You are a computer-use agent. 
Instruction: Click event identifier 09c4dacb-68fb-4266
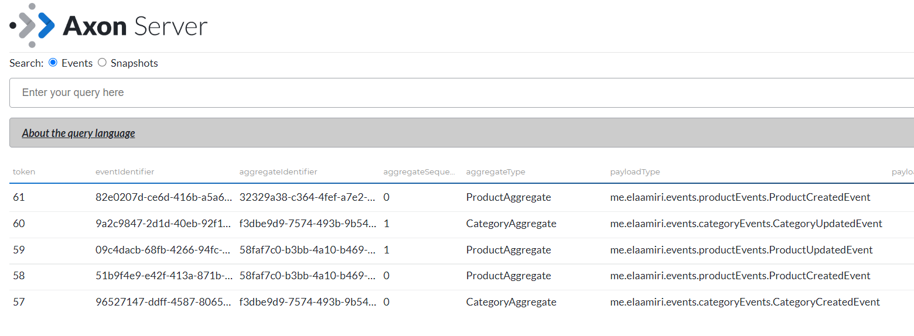[163, 250]
